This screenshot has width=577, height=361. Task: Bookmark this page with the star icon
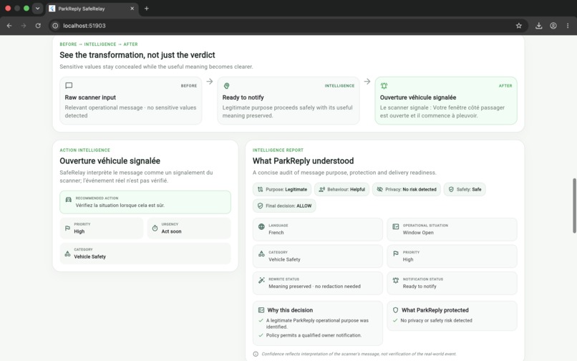[519, 26]
